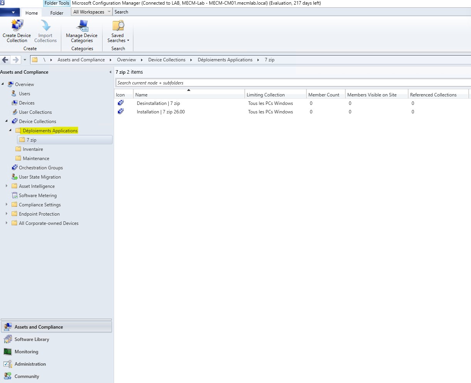Screen dimensions: 471x383
Task: Click Overview in the breadcrumb path
Action: [x=126, y=60]
